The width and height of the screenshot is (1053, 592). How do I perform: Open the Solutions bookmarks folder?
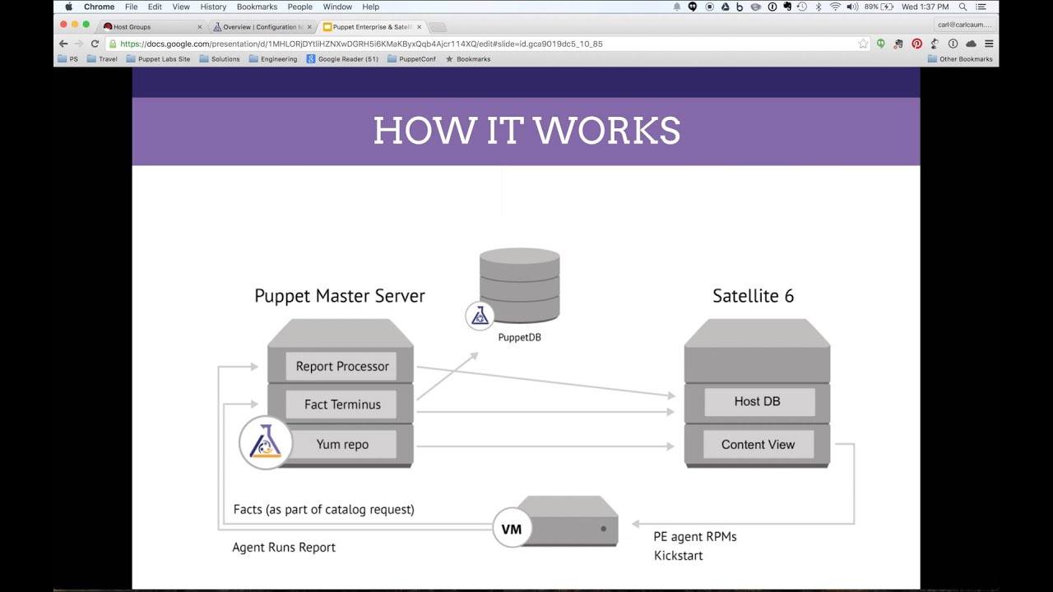(220, 59)
